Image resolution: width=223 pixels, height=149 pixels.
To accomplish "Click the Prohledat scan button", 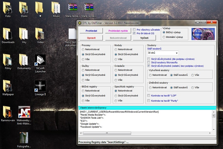I will (91, 31).
